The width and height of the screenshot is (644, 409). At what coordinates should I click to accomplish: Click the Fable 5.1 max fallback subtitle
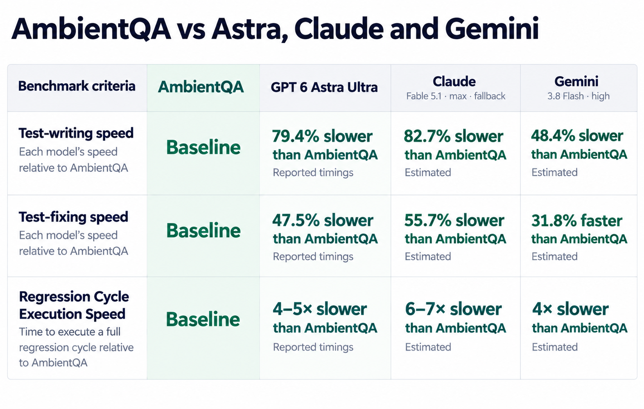[x=456, y=96]
